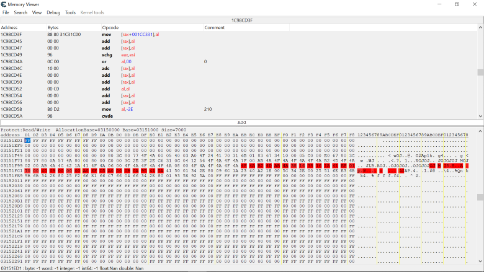Screen dimensions: 484x272
Task: Select disassembler row 1C98CD4E
Action: 239,75
